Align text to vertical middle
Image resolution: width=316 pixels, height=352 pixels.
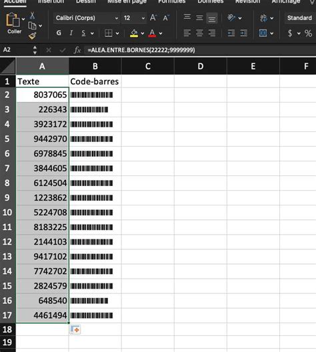199,18
